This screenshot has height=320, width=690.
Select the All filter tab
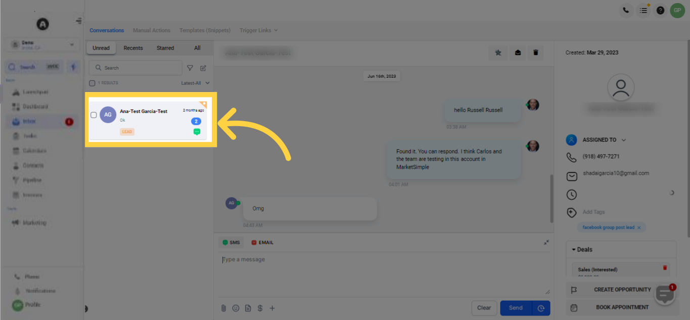[197, 48]
